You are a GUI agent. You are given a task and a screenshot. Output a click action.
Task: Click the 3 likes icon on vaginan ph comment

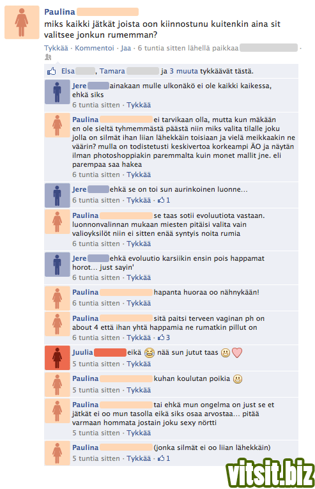point(164,338)
